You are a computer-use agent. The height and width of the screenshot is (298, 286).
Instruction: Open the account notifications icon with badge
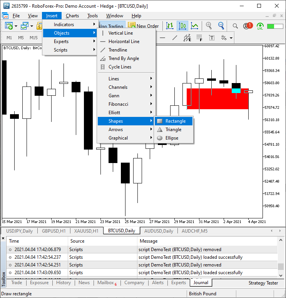click(x=248, y=26)
